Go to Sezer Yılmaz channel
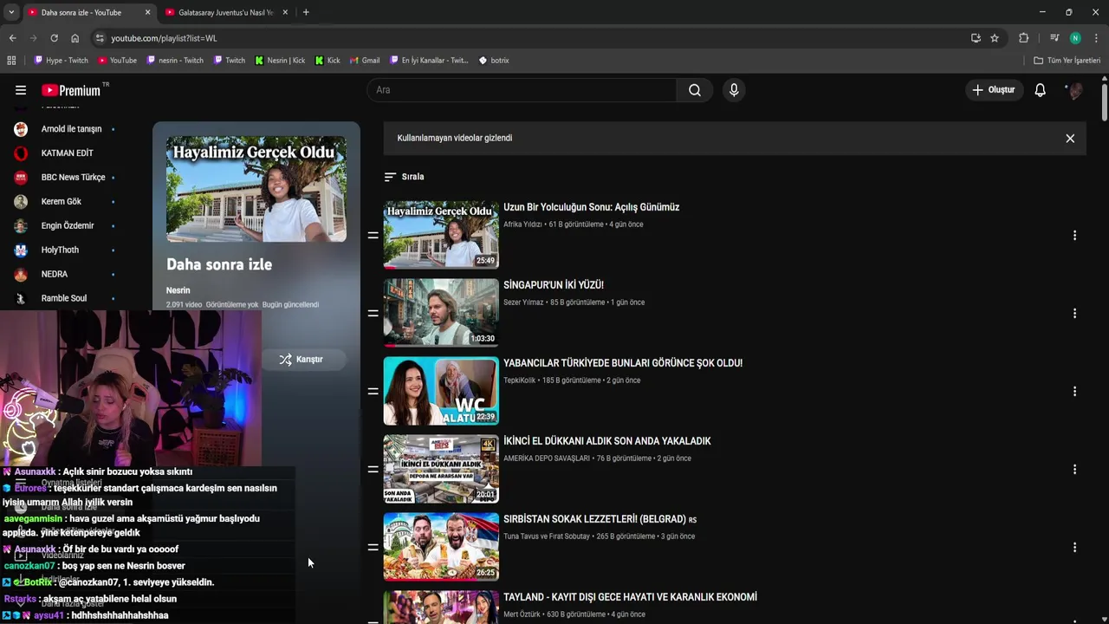The image size is (1109, 624). (x=523, y=302)
